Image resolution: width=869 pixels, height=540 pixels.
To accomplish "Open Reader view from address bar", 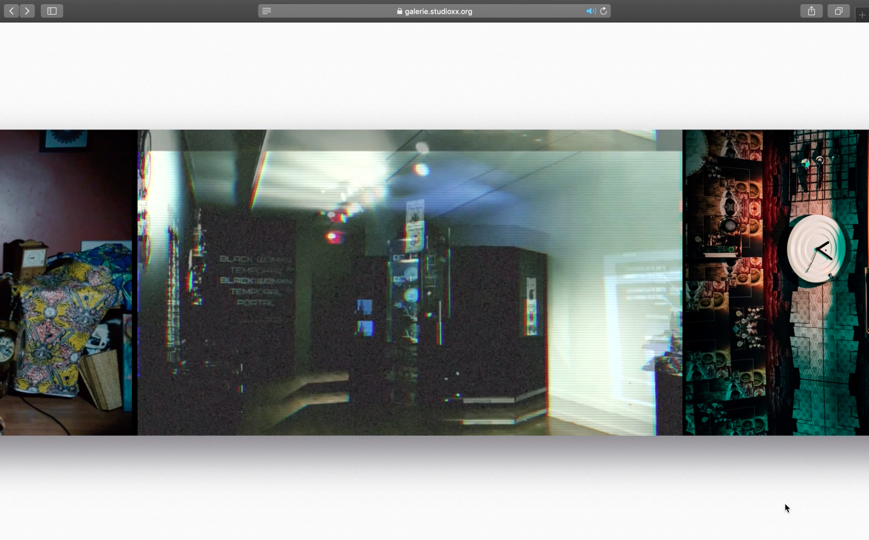I will click(267, 11).
